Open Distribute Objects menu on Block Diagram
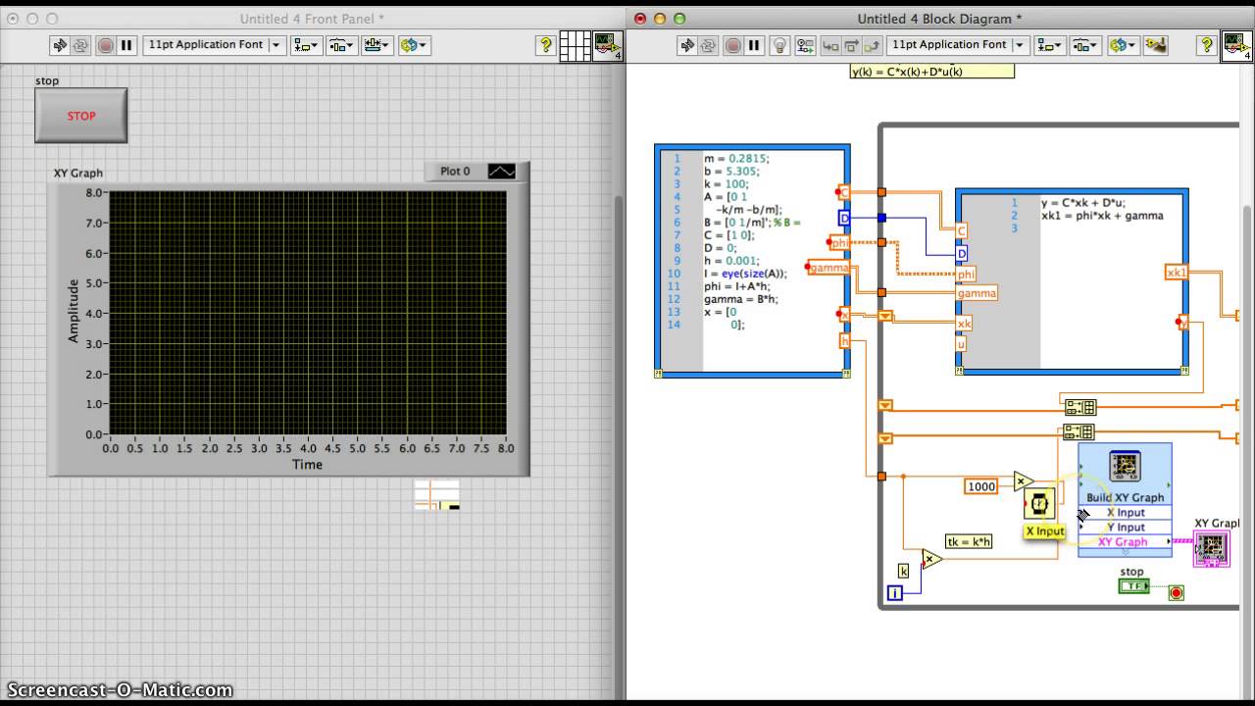Viewport: 1255px width, 706px height. 1085,45
